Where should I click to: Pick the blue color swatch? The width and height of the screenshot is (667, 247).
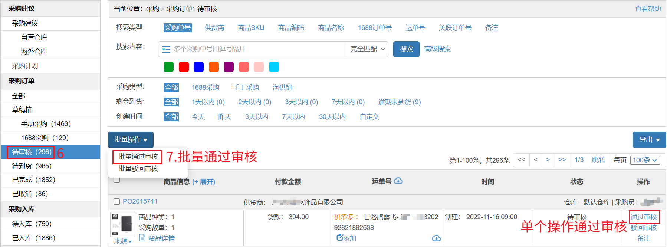199,67
